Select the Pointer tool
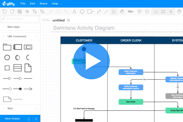The width and height of the screenshot is (183, 122). (114, 12)
